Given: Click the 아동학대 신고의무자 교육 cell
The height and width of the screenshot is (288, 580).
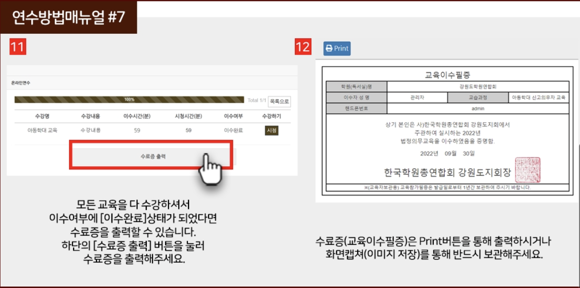Looking at the screenshot, I should click(x=539, y=97).
